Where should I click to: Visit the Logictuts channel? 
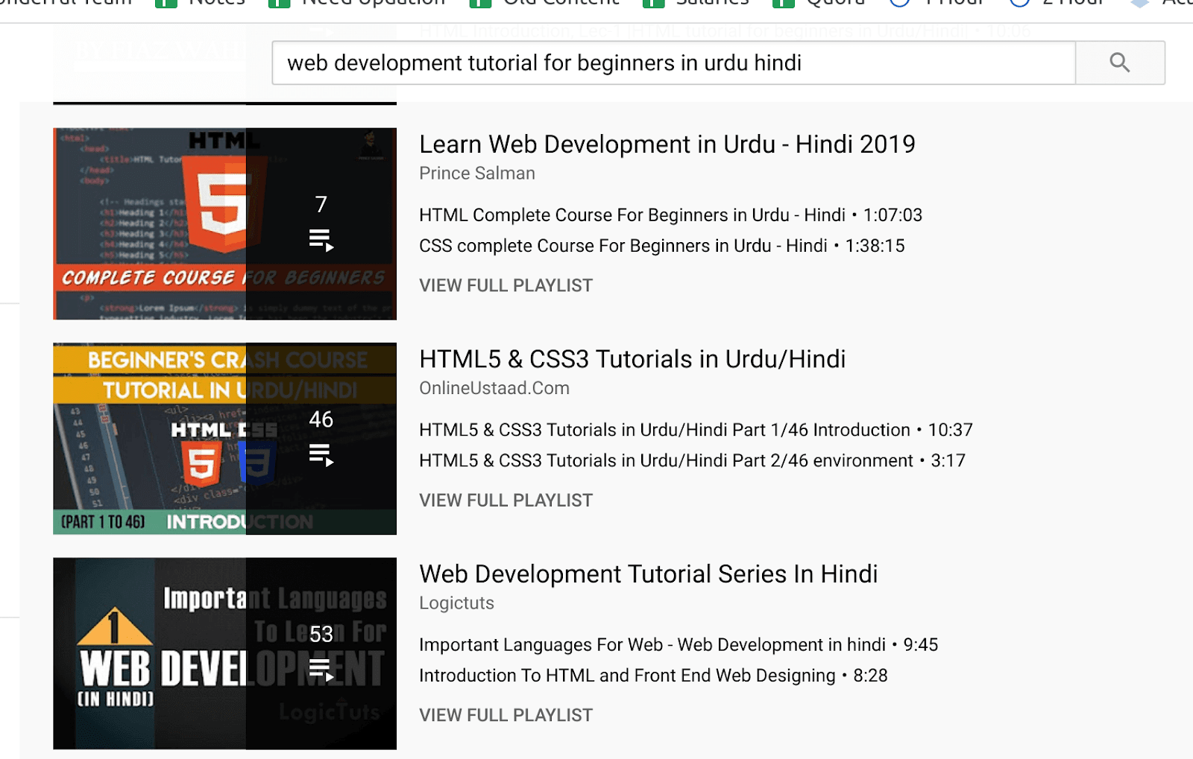[456, 603]
